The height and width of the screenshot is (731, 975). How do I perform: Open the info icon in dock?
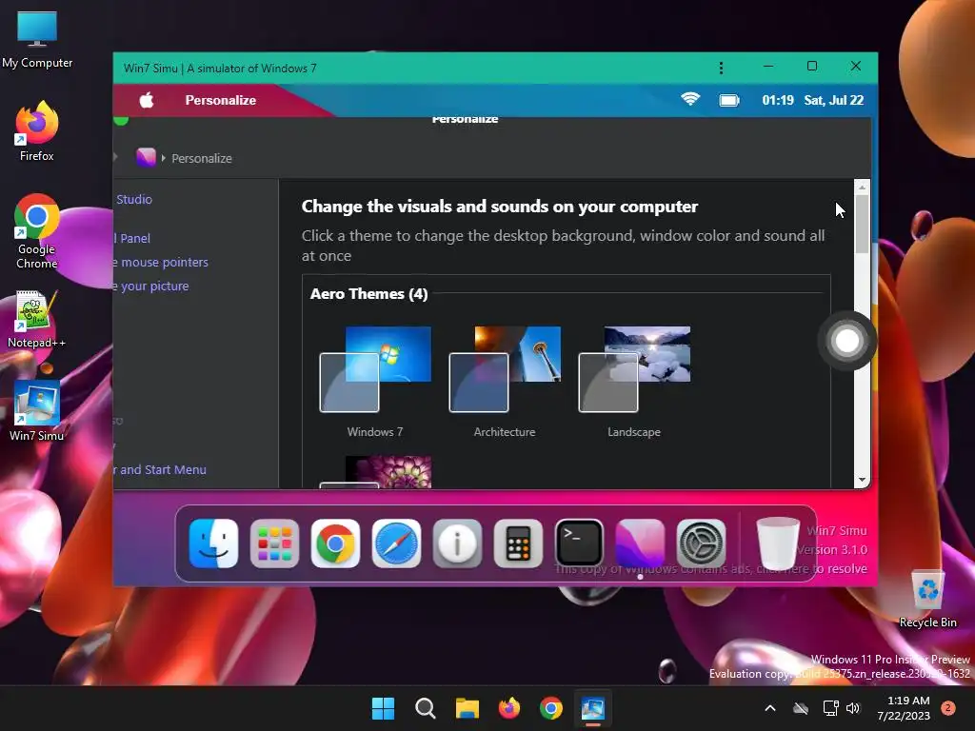tap(457, 543)
